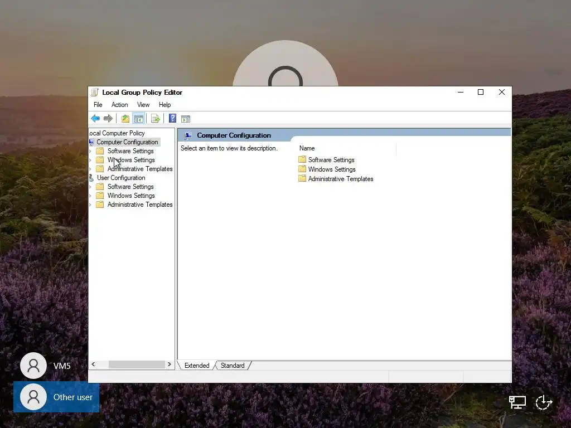Click the Local Group Policy Editor title icon
This screenshot has width=571, height=428.
pos(95,92)
